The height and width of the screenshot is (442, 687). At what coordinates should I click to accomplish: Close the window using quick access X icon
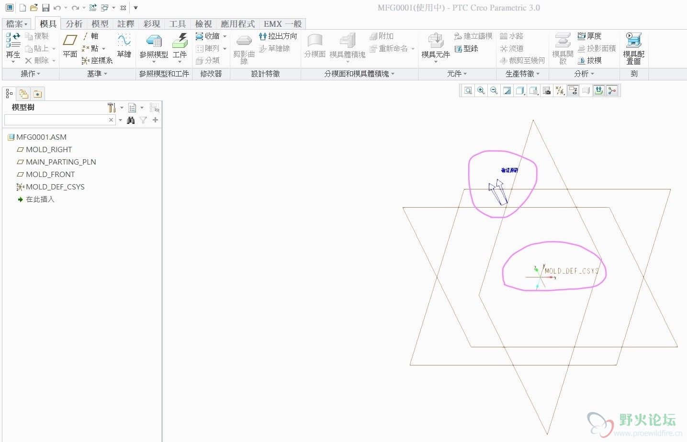click(123, 8)
